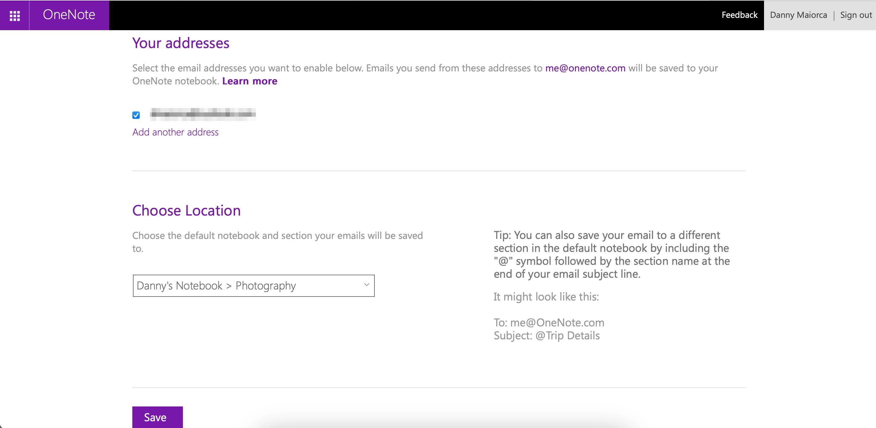The image size is (876, 428).
Task: Click the Danny Maiorca account name
Action: point(798,15)
